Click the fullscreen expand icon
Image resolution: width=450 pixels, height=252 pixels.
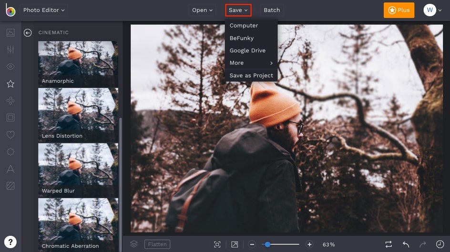(235, 244)
